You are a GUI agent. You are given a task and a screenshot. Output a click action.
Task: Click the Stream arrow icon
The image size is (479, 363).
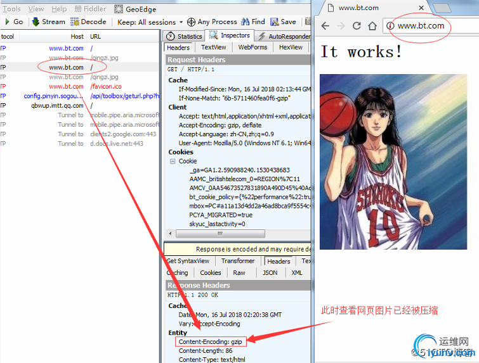pyautogui.click(x=36, y=22)
